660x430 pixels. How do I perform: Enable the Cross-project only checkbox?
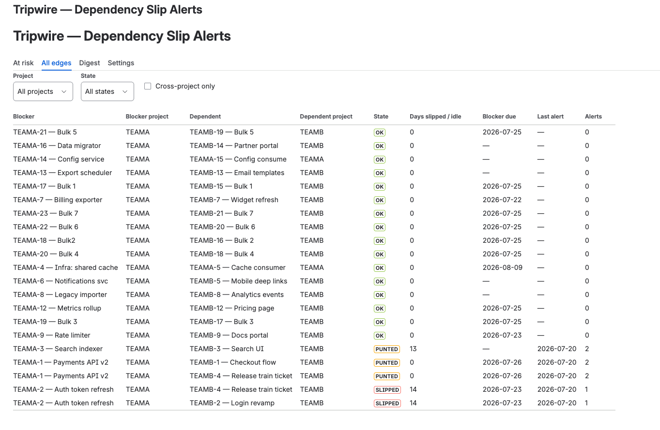coord(148,86)
